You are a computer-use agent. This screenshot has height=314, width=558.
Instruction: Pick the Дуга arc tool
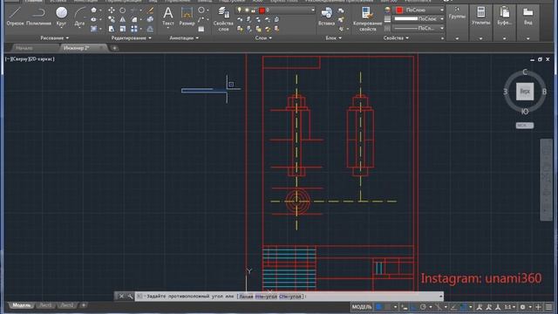[79, 17]
